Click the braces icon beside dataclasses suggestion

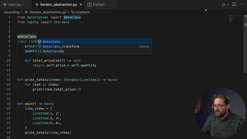39,51
